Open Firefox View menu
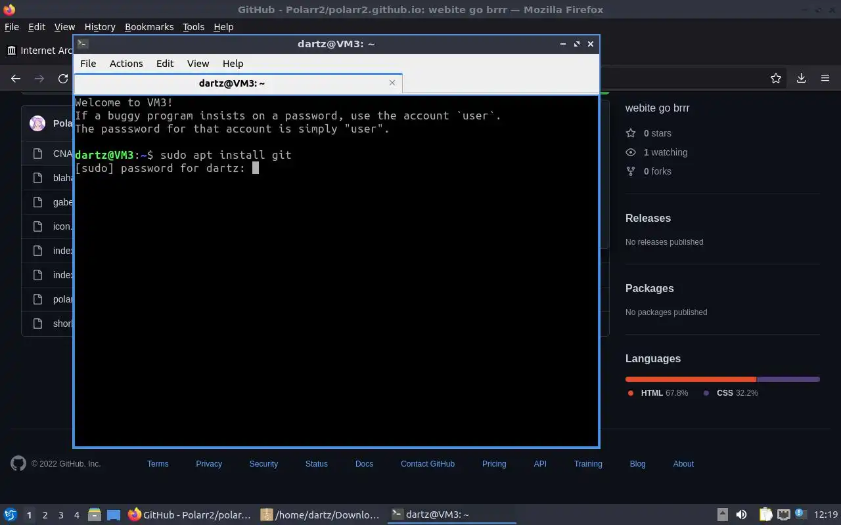841x525 pixels. pyautogui.click(x=64, y=27)
